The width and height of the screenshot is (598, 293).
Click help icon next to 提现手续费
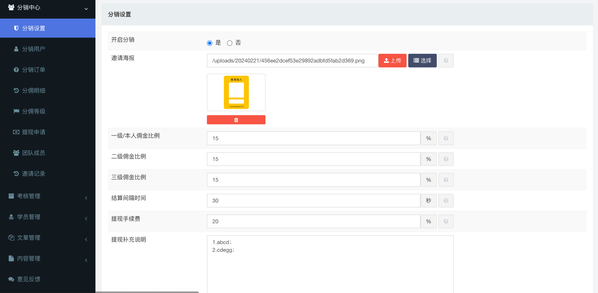click(446, 221)
